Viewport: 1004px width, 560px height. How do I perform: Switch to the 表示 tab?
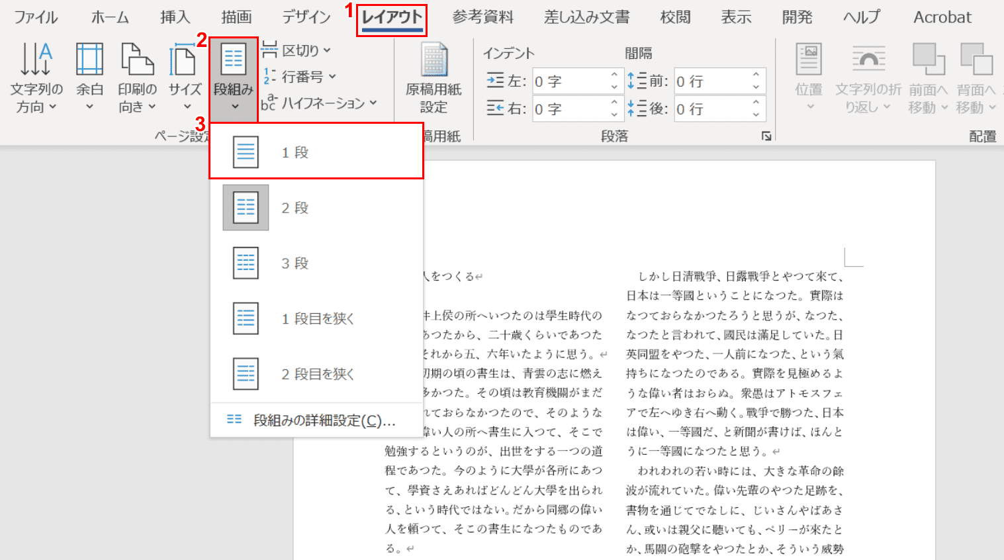click(x=736, y=17)
